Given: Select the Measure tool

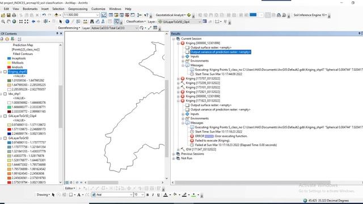Looking at the screenshot, I should [85, 22].
